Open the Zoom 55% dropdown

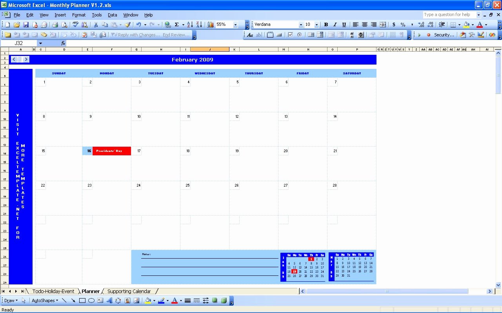pos(235,25)
